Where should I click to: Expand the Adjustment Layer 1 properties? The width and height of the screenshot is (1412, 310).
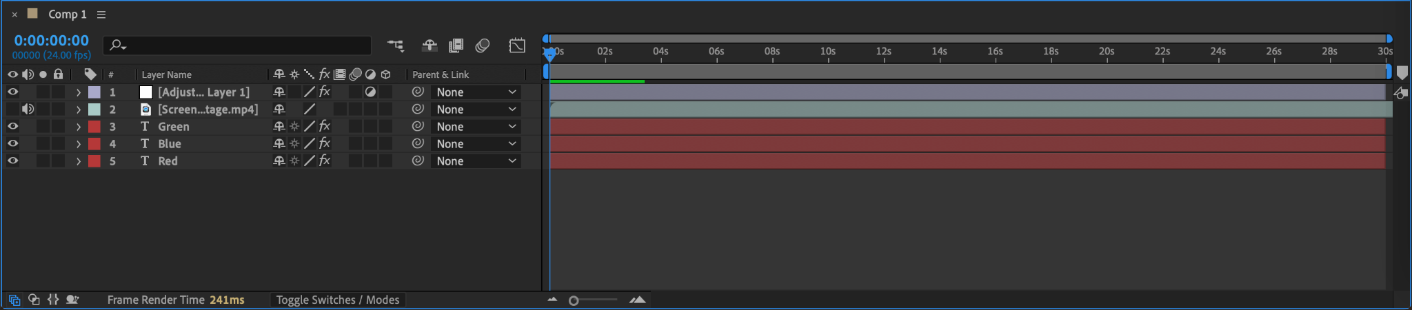[79, 92]
